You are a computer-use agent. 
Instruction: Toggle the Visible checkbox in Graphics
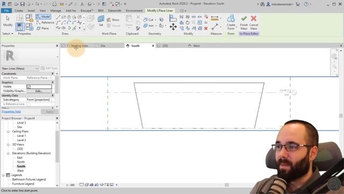pos(28,87)
